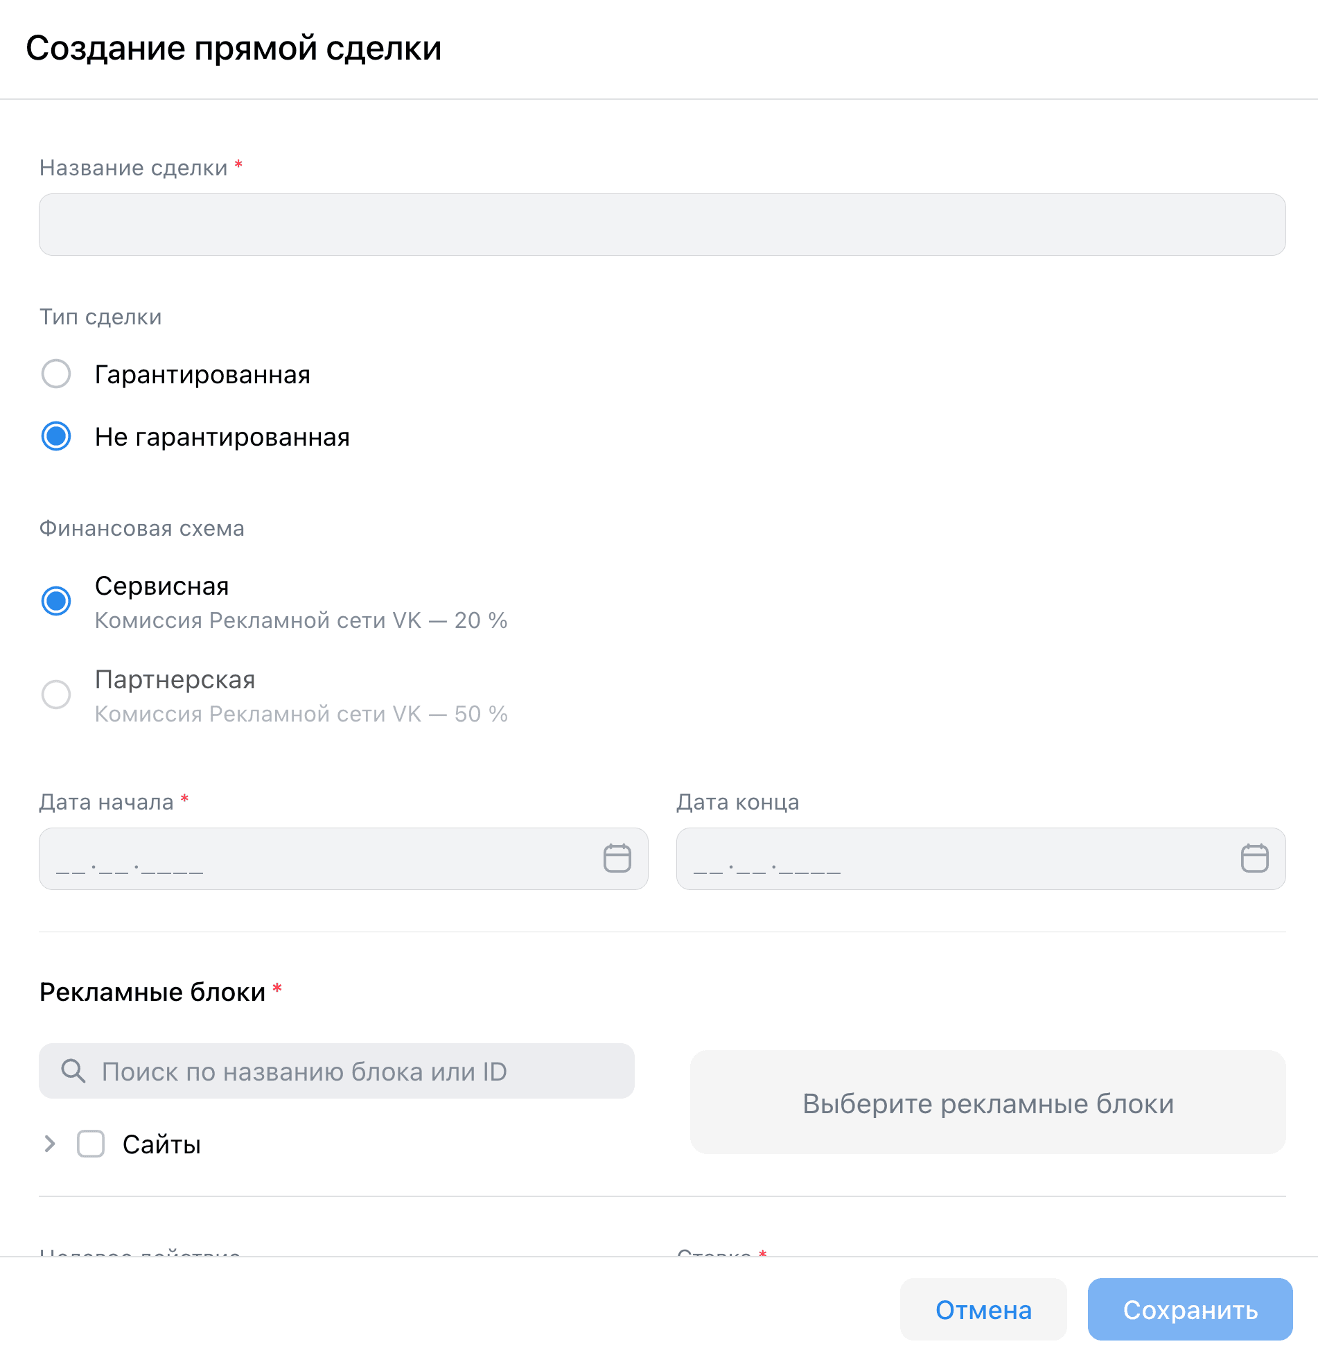The image size is (1318, 1353).
Task: Click the 50 % commission description text
Action: click(x=301, y=714)
